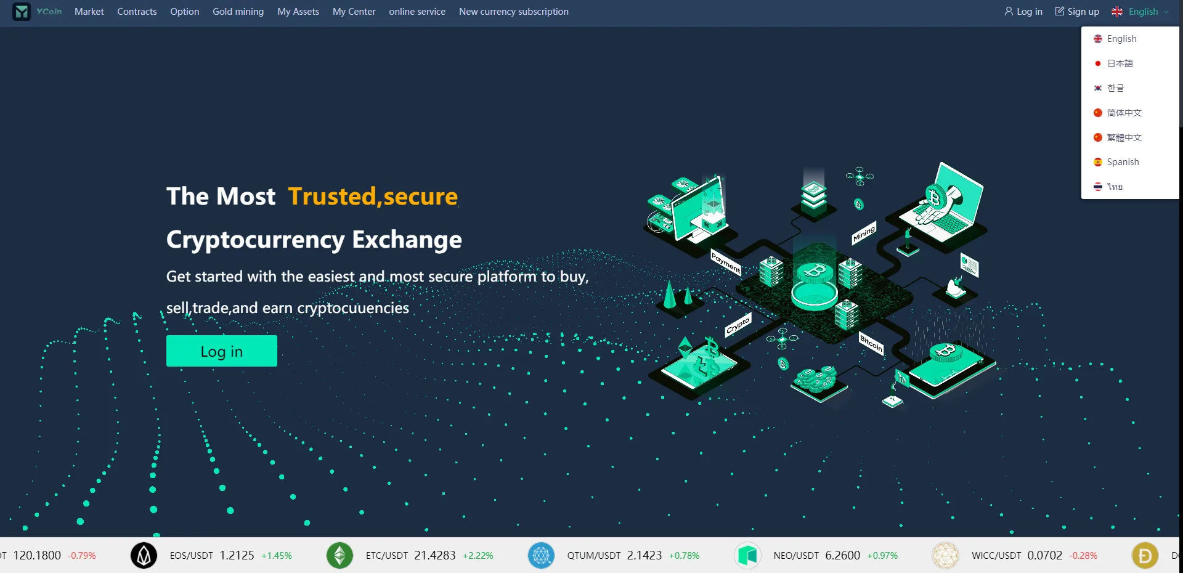Screen dimensions: 1183x573
Task: Click the +2.22% change value
Action: coord(478,556)
